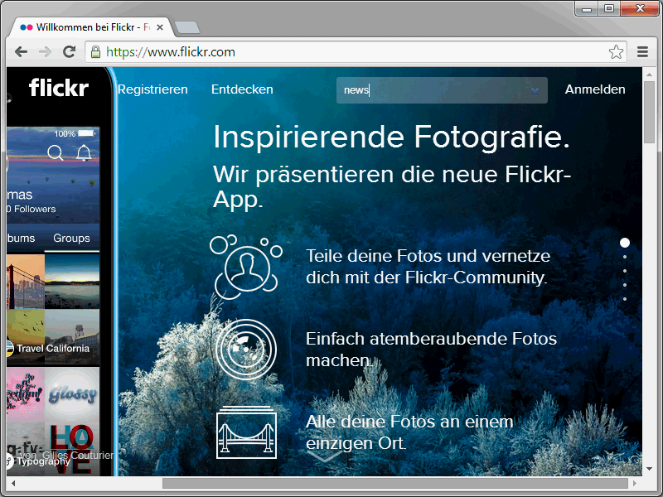Screen dimensions: 663x497
Task: Click the Flickr logo
Action: [x=59, y=88]
